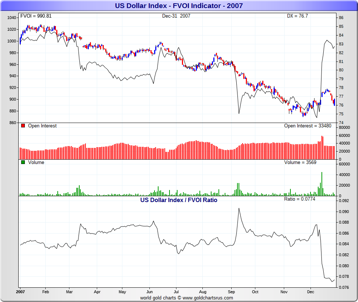Select the Dec-31 2007 date label
The image size is (358, 302).
176,16
